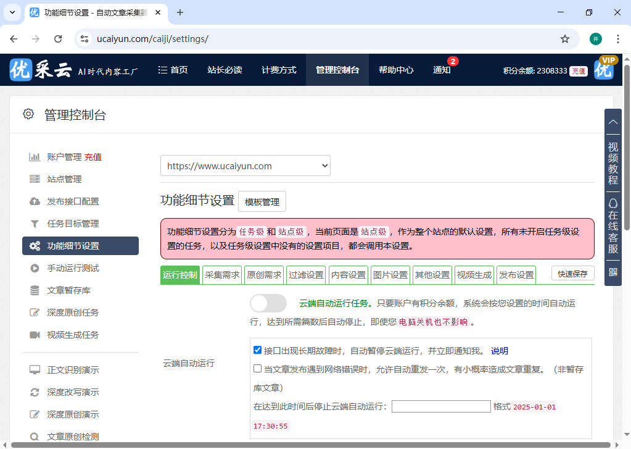Viewport: 631px width, 449px height.
Task: Click the cloud stop-time date input field
Action: (x=441, y=406)
